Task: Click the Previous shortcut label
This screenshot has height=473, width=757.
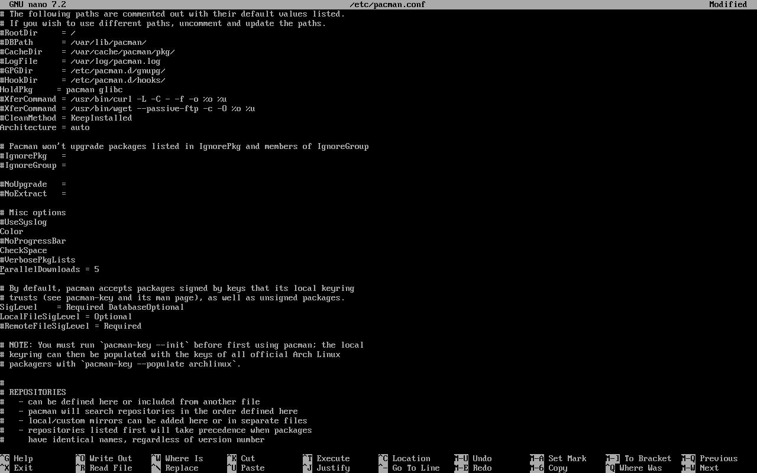Action: click(719, 458)
